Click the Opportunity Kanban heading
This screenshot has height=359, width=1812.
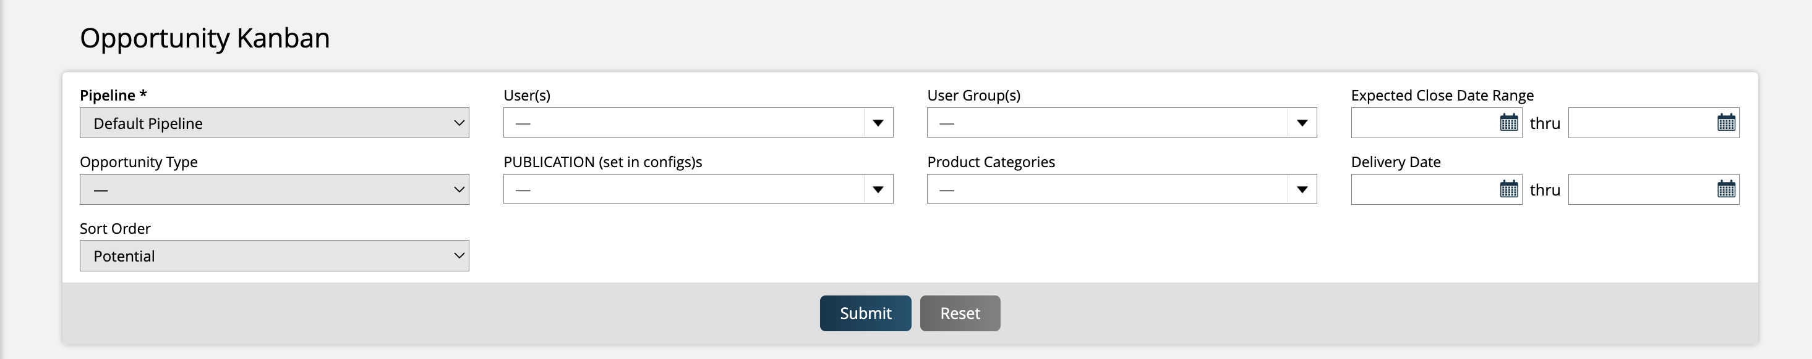click(205, 38)
